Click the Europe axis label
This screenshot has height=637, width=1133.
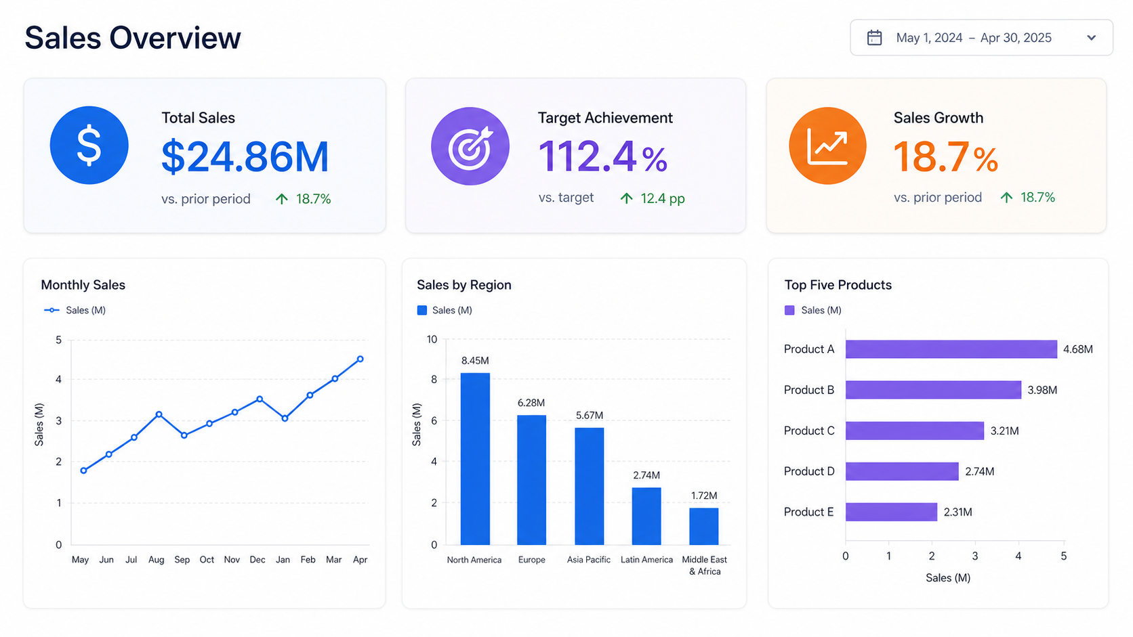[532, 560]
